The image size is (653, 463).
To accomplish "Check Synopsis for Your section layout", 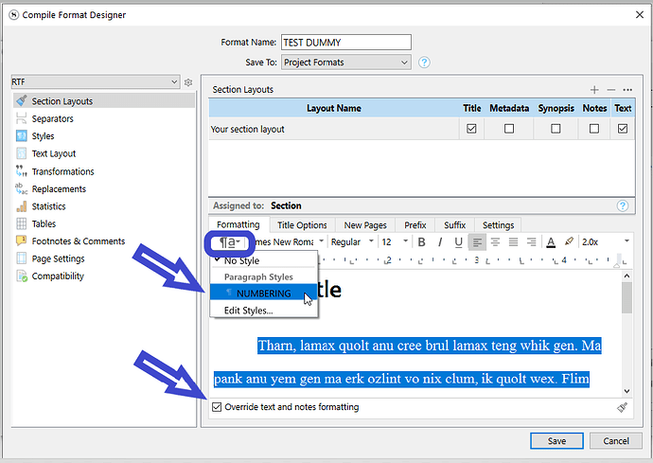I will coord(556,129).
